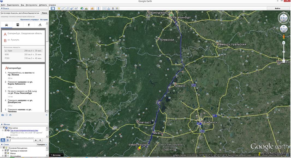
Task: Show the ruler measurement tool
Action: click(x=98, y=8)
